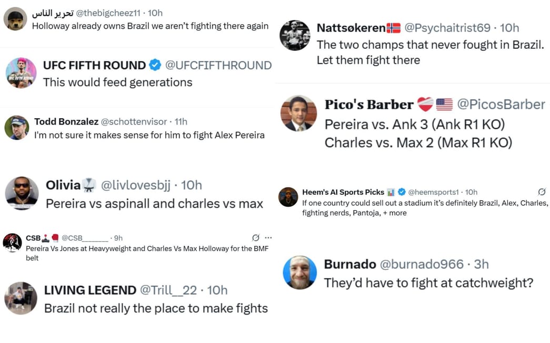Click verified checkmark beside Heem's AI Sports Picks

tap(401, 192)
